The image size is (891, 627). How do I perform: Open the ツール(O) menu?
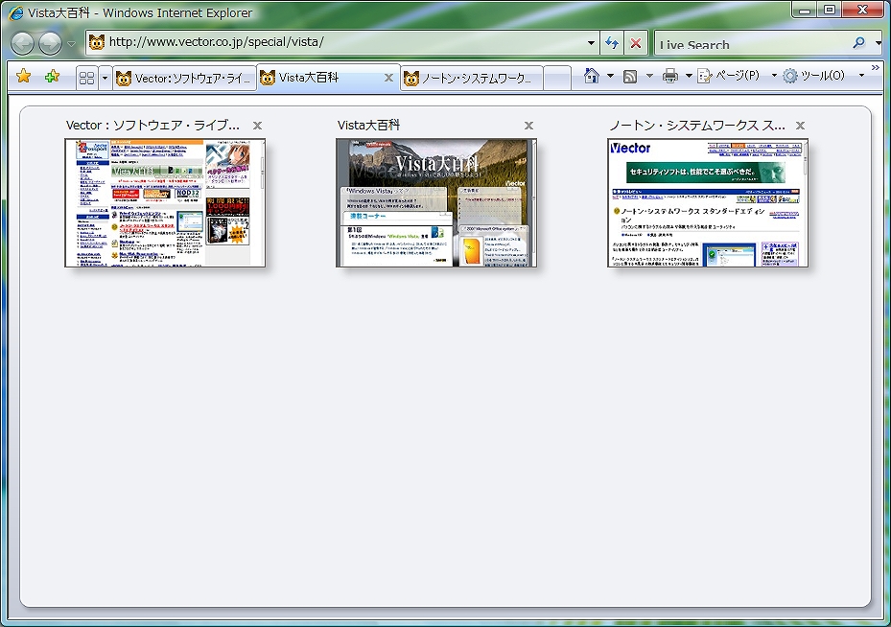point(823,76)
